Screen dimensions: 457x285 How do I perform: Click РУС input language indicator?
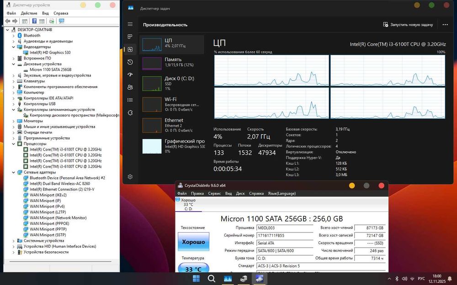[421, 279]
